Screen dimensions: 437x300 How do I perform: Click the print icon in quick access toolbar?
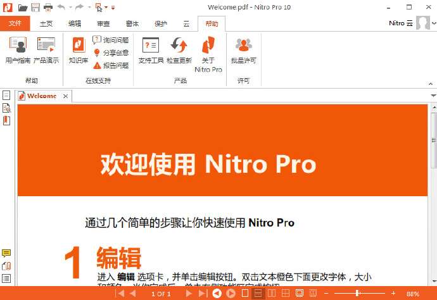point(47,7)
